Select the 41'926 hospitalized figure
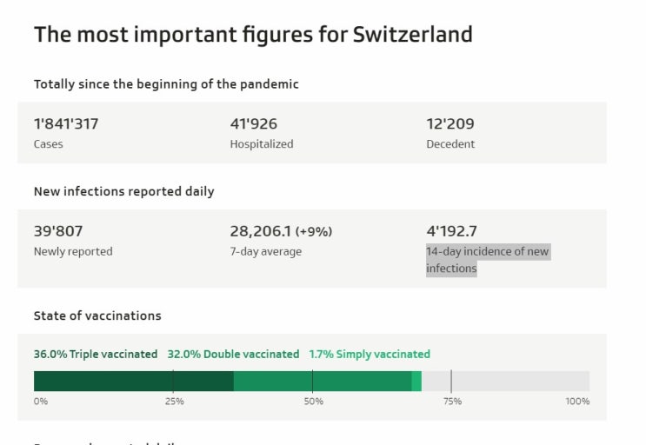The width and height of the screenshot is (646, 445). [254, 123]
